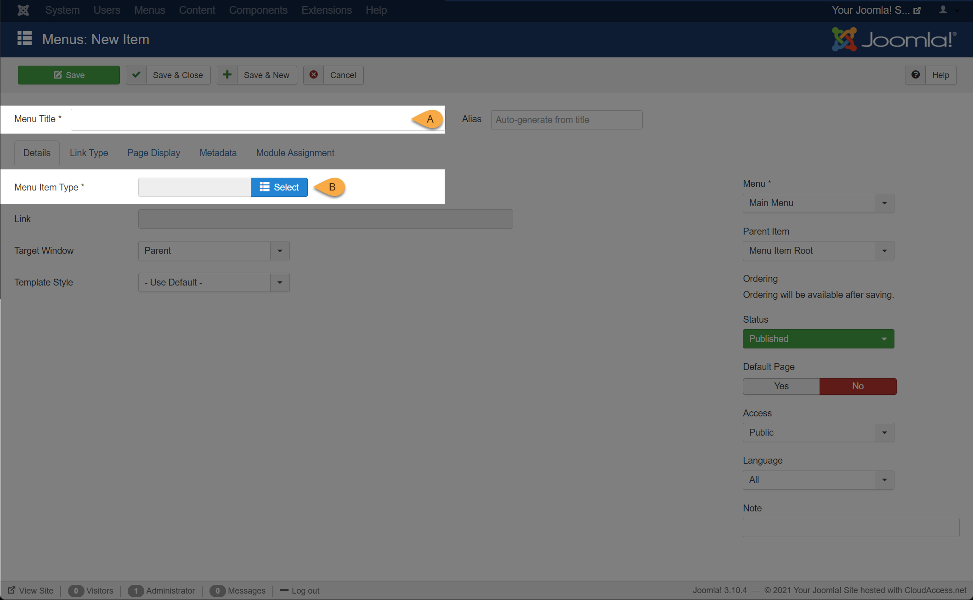Expand the Access level dropdown
The height and width of the screenshot is (600, 973).
(x=818, y=432)
